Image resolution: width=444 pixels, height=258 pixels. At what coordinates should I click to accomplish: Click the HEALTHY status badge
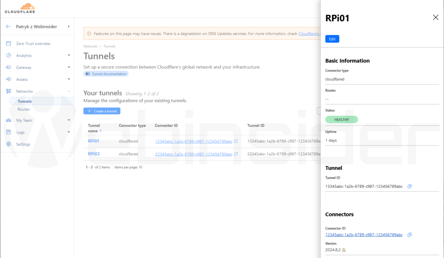[x=342, y=119]
